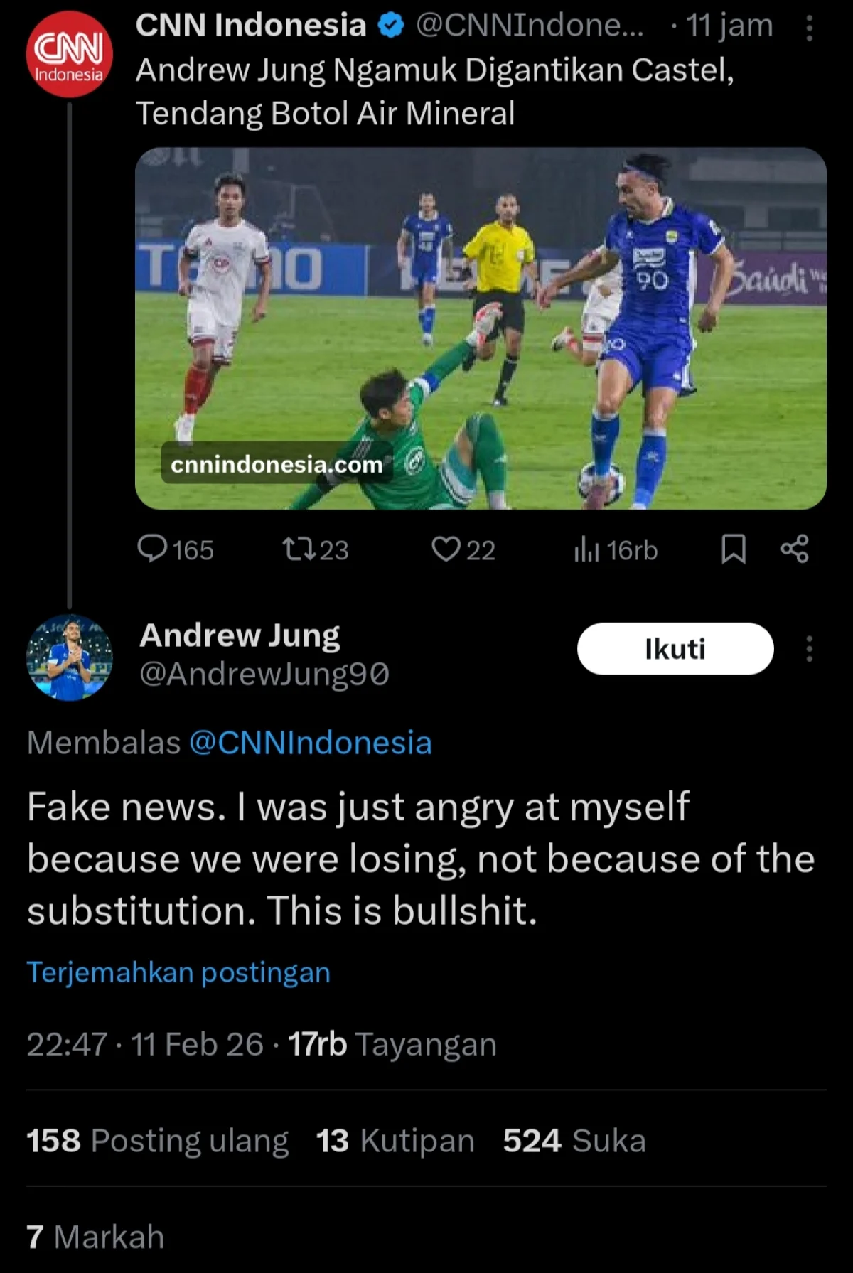Like the CNN Indonesia post
The height and width of the screenshot is (1273, 853).
point(463,549)
